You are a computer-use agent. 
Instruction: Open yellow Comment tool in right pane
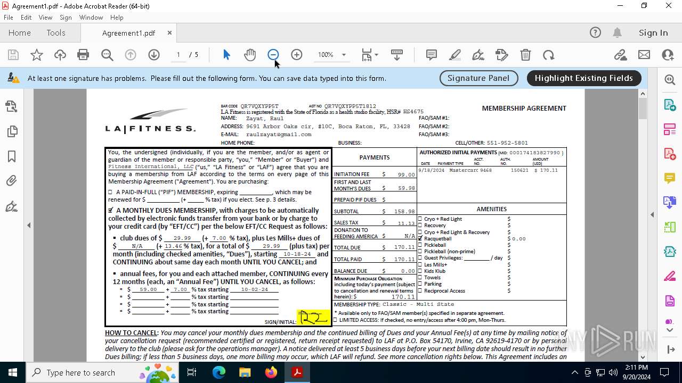pos(670,178)
